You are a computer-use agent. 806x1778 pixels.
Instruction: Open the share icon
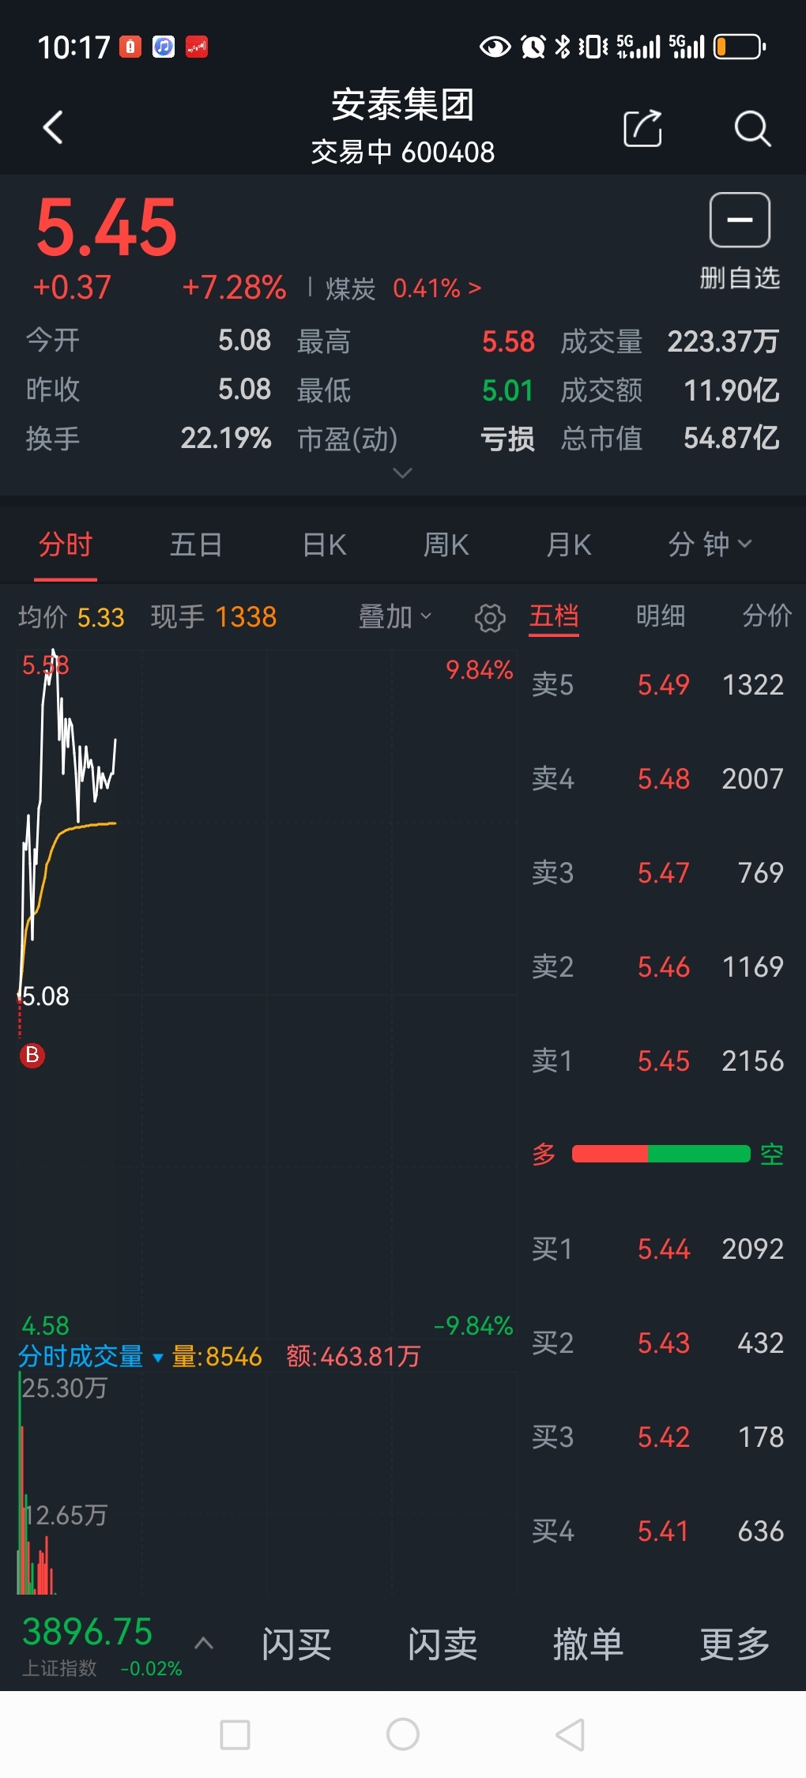(642, 128)
